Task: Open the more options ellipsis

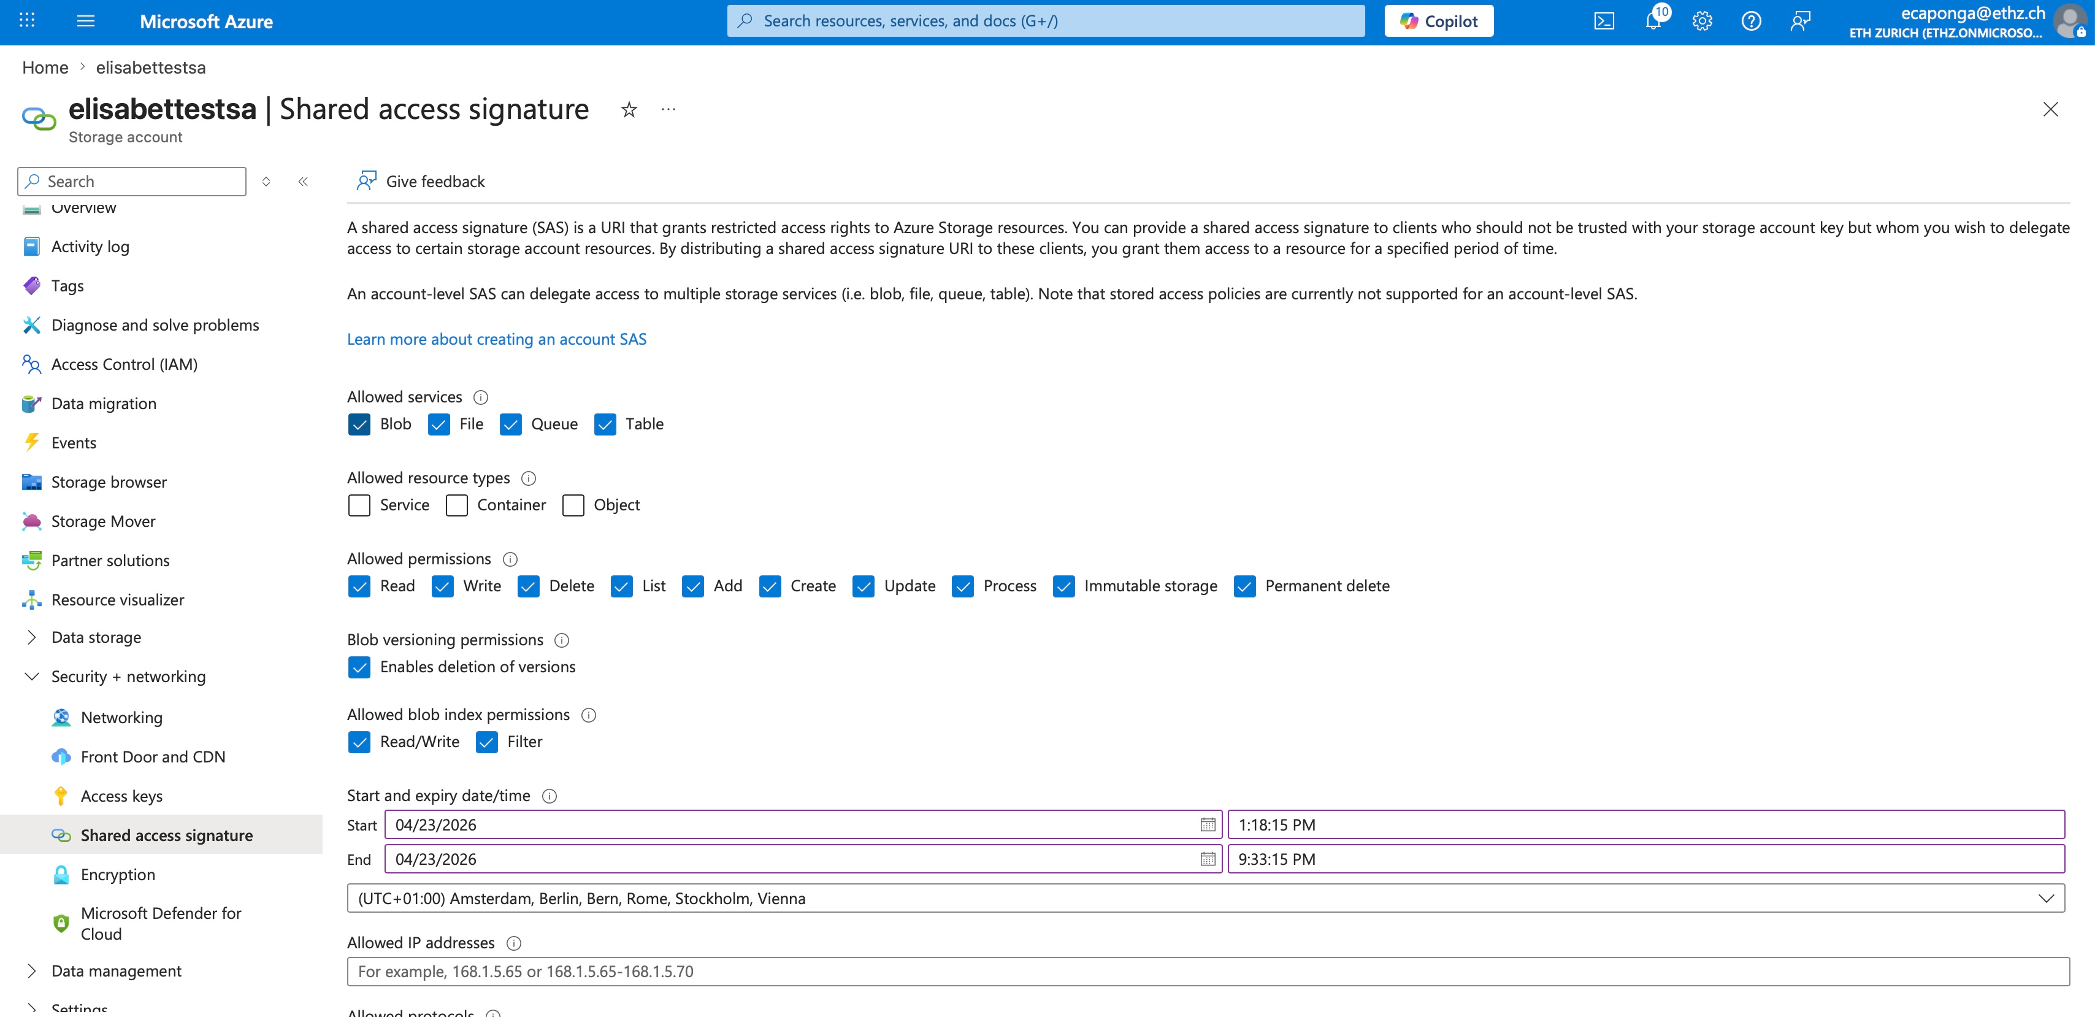Action: 668,109
